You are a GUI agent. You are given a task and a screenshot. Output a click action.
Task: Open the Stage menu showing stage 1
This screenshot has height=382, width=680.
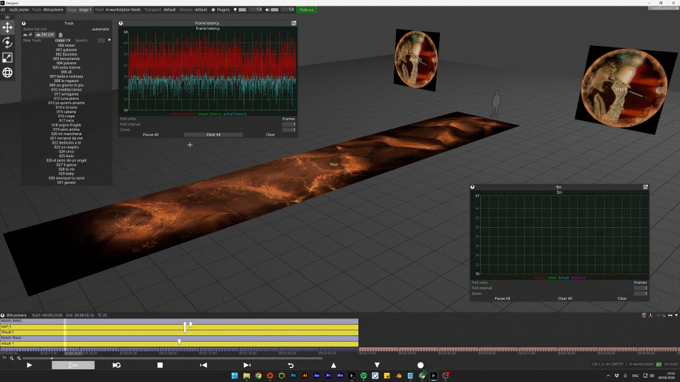pos(79,9)
